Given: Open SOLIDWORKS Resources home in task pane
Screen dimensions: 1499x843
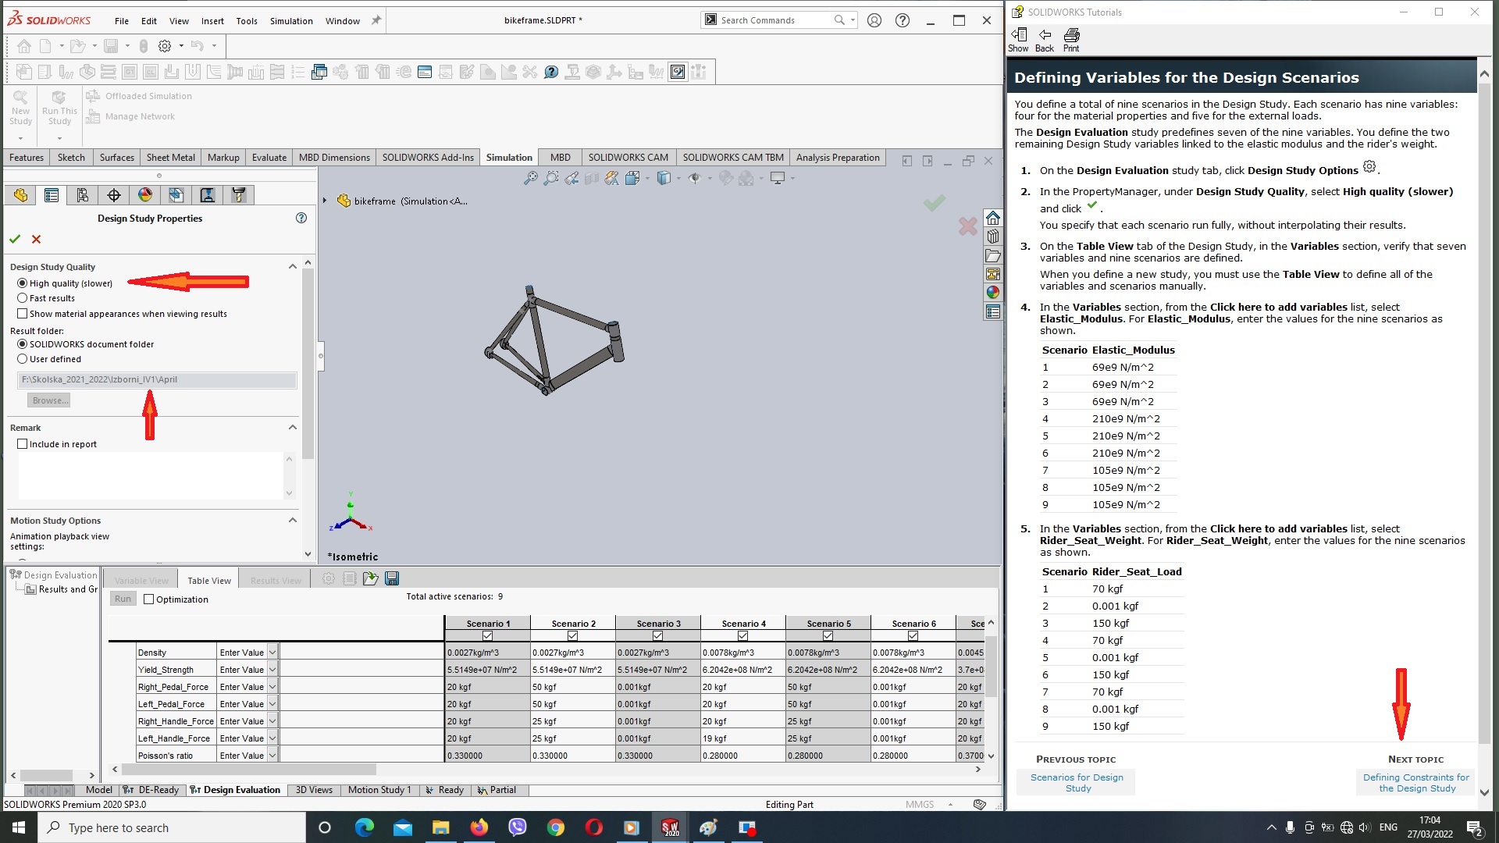Looking at the screenshot, I should pyautogui.click(x=992, y=218).
